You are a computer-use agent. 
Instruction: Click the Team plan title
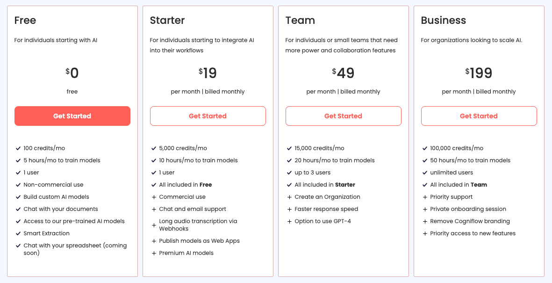[300, 21]
